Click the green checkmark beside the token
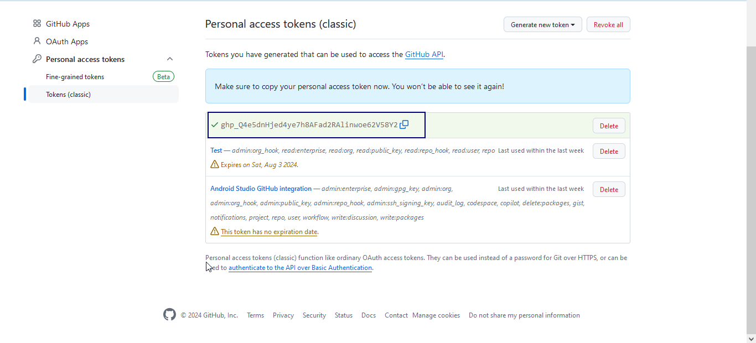This screenshot has width=756, height=343. click(x=215, y=124)
